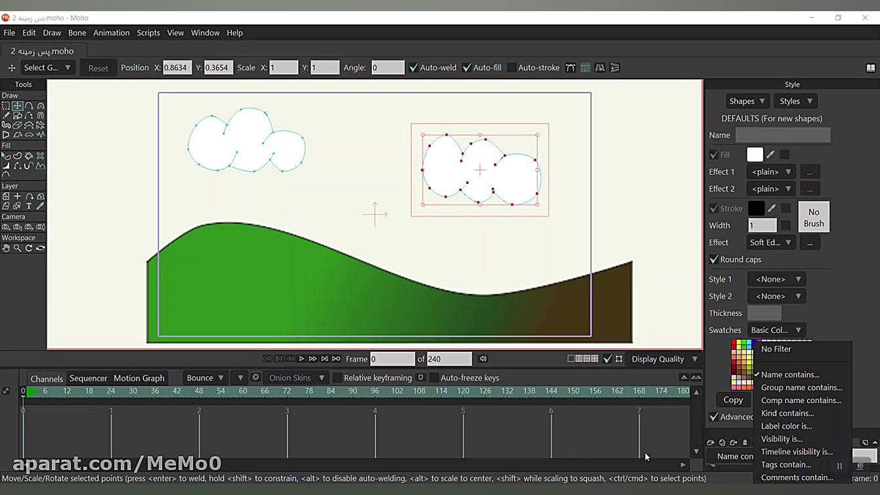Choose 'Kind contains...' filter option

(x=787, y=414)
